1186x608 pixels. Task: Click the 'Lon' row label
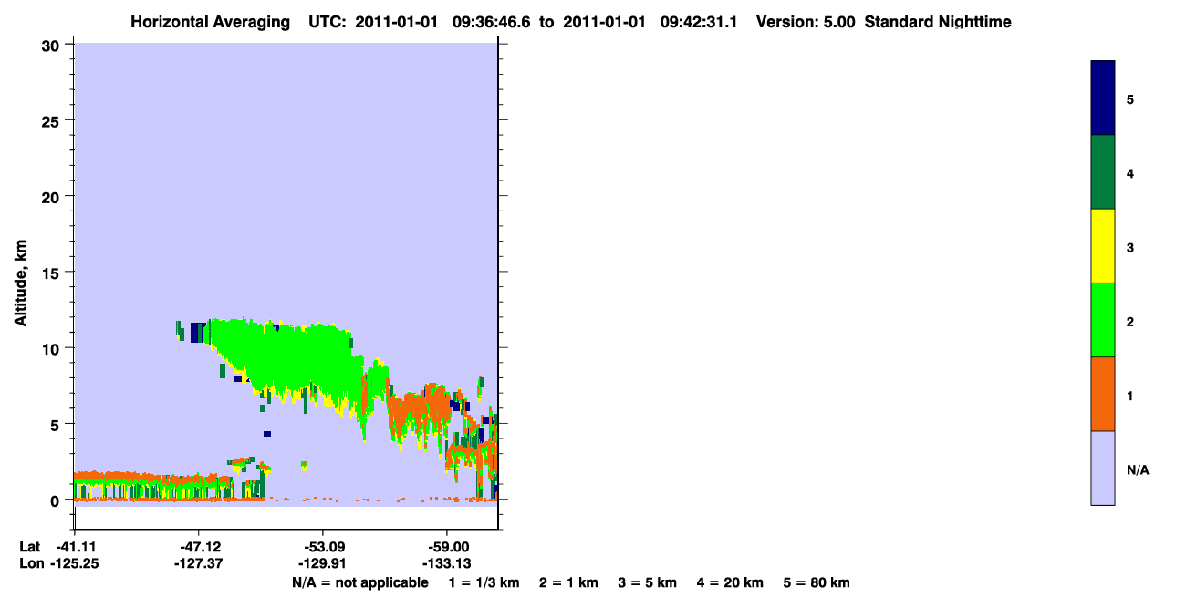(x=30, y=564)
